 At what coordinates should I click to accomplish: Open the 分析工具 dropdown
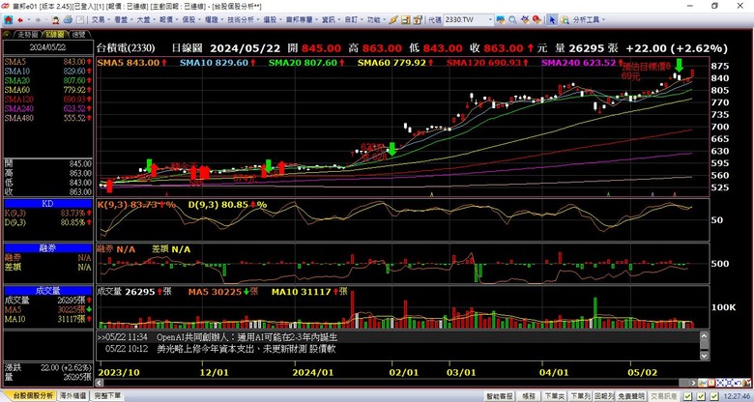point(588,20)
